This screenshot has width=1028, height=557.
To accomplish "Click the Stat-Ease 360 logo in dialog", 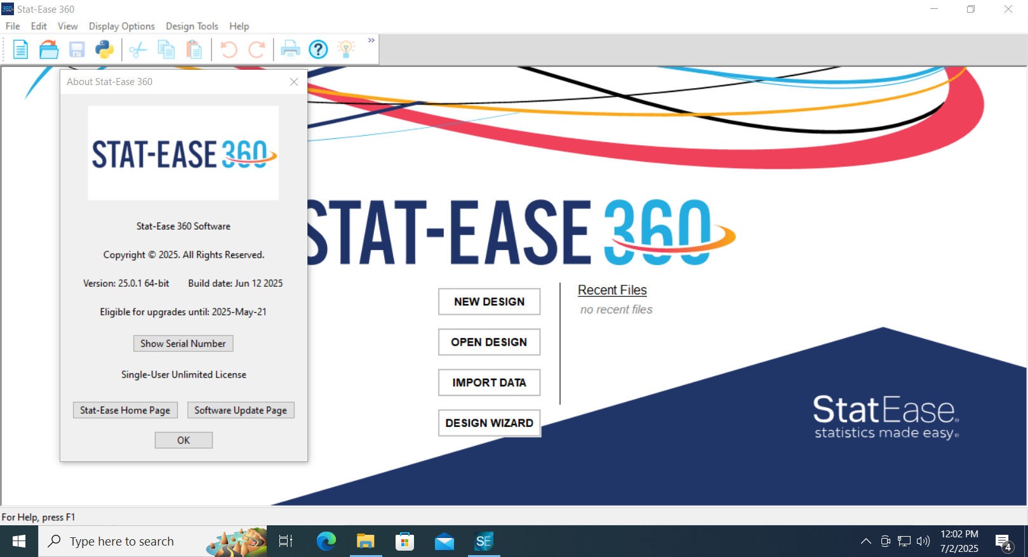I will pos(183,153).
